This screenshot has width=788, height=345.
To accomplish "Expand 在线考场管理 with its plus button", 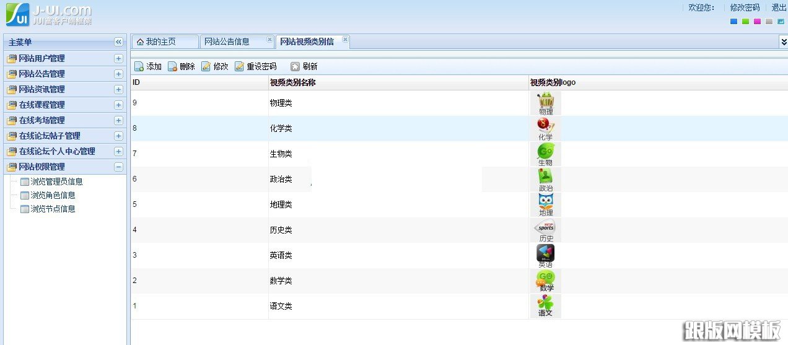I will [x=118, y=120].
